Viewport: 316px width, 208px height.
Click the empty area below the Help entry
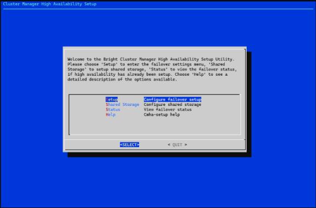[x=154, y=126]
